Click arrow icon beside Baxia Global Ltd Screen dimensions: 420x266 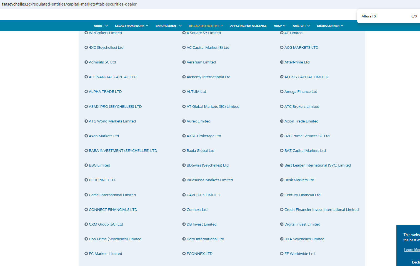pyautogui.click(x=184, y=150)
